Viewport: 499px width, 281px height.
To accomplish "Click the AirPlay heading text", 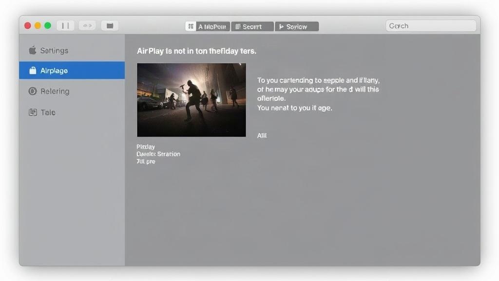I will 197,51.
